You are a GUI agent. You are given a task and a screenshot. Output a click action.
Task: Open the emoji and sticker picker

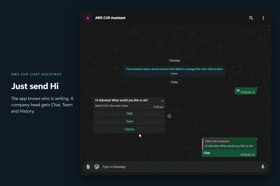tap(97, 167)
